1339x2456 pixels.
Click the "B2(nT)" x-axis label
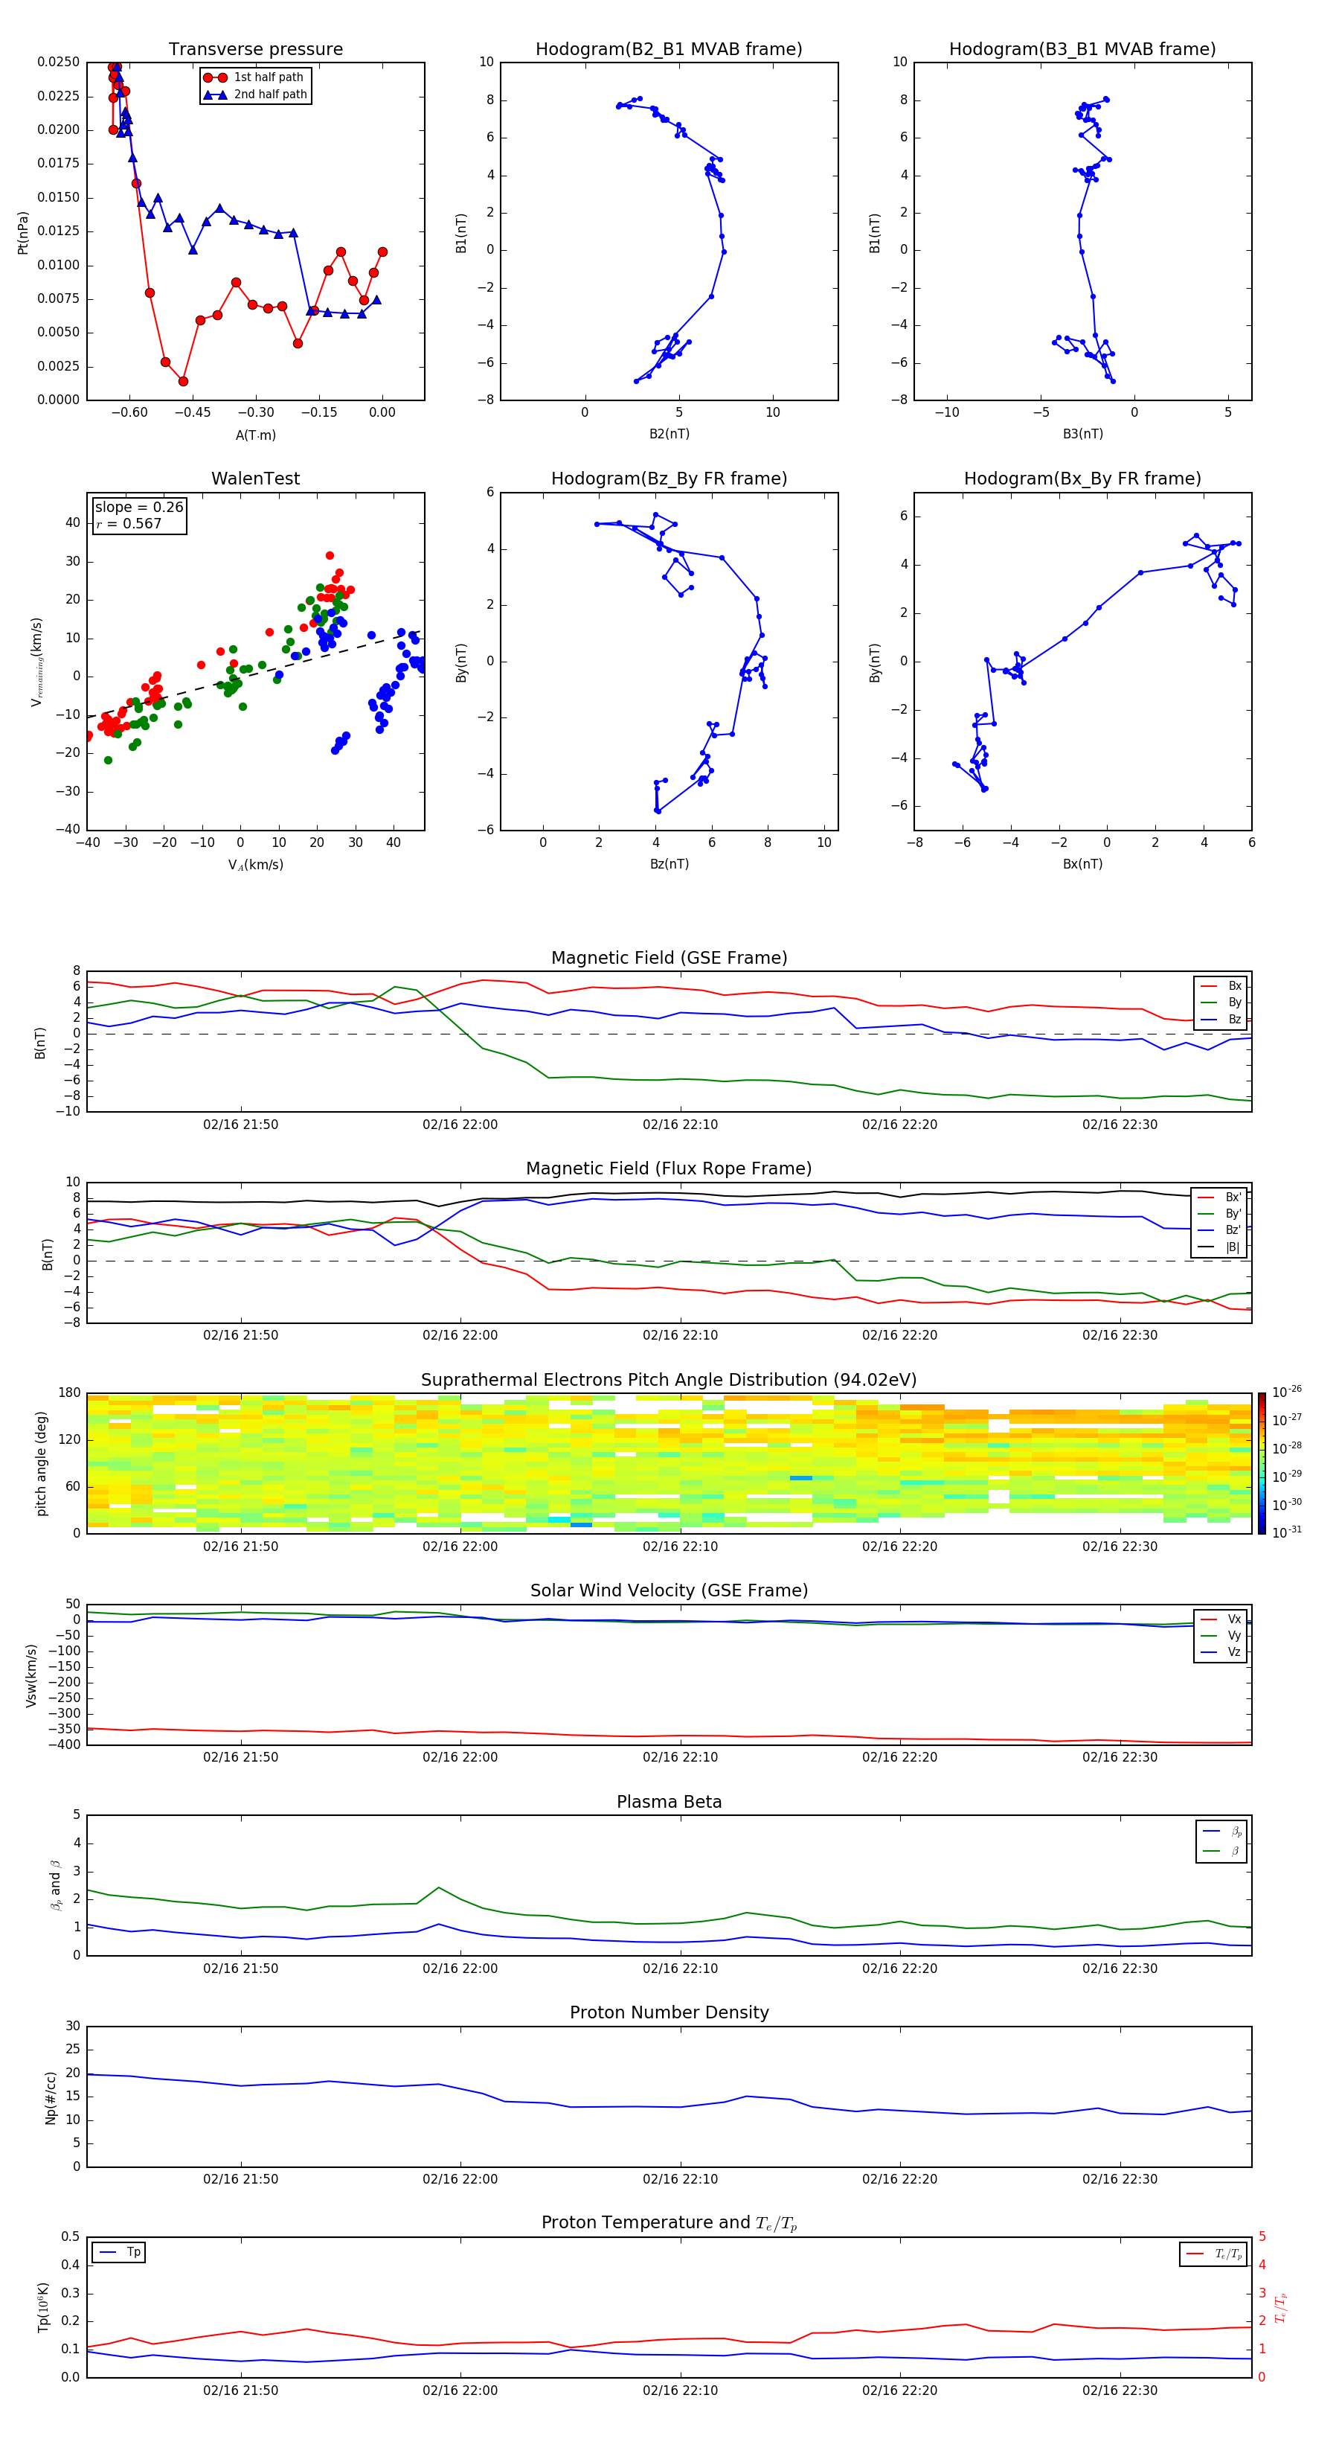pos(669,434)
